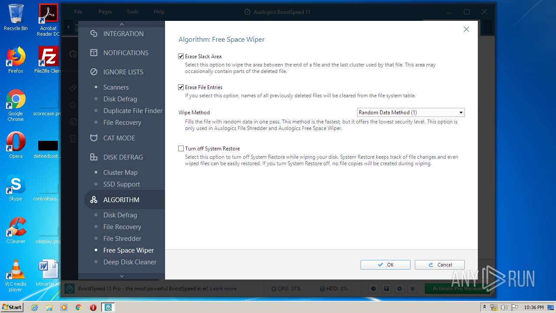Open the File menu
The height and width of the screenshot is (313, 556).
pyautogui.click(x=78, y=12)
